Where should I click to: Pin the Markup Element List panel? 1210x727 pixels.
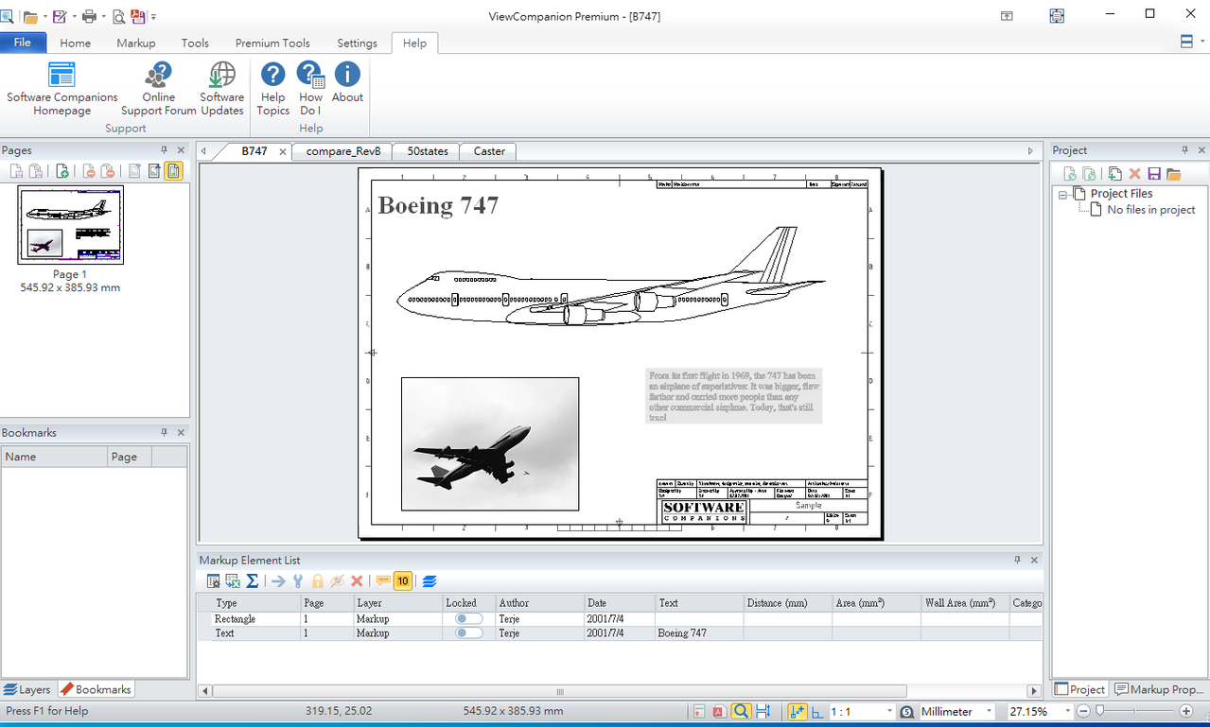[1018, 560]
